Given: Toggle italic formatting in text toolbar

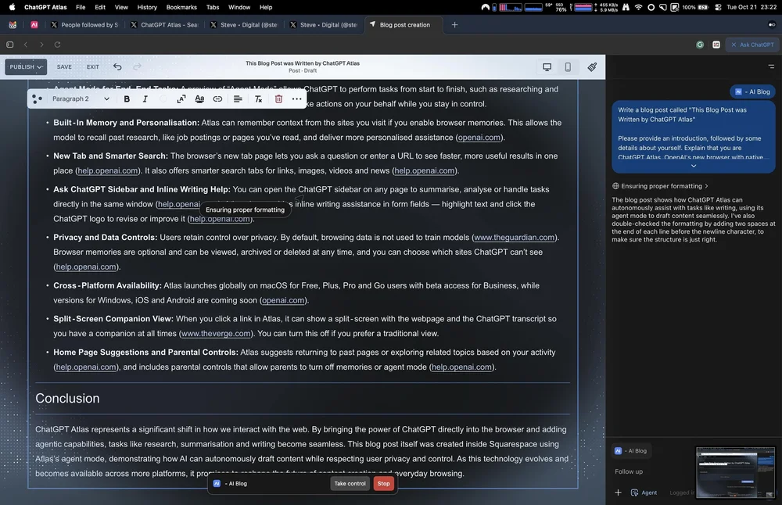Looking at the screenshot, I should click(145, 98).
